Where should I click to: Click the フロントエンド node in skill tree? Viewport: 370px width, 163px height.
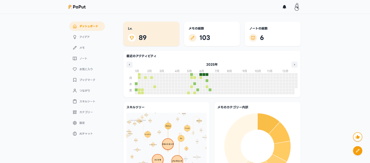pyautogui.click(x=168, y=144)
